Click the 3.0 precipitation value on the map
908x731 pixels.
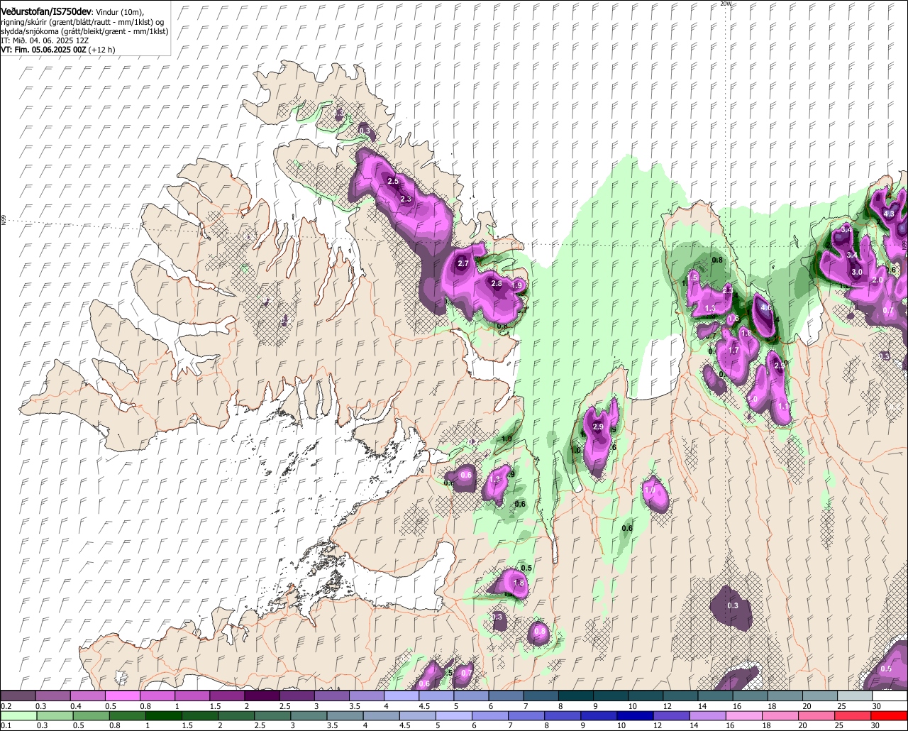pyautogui.click(x=856, y=272)
